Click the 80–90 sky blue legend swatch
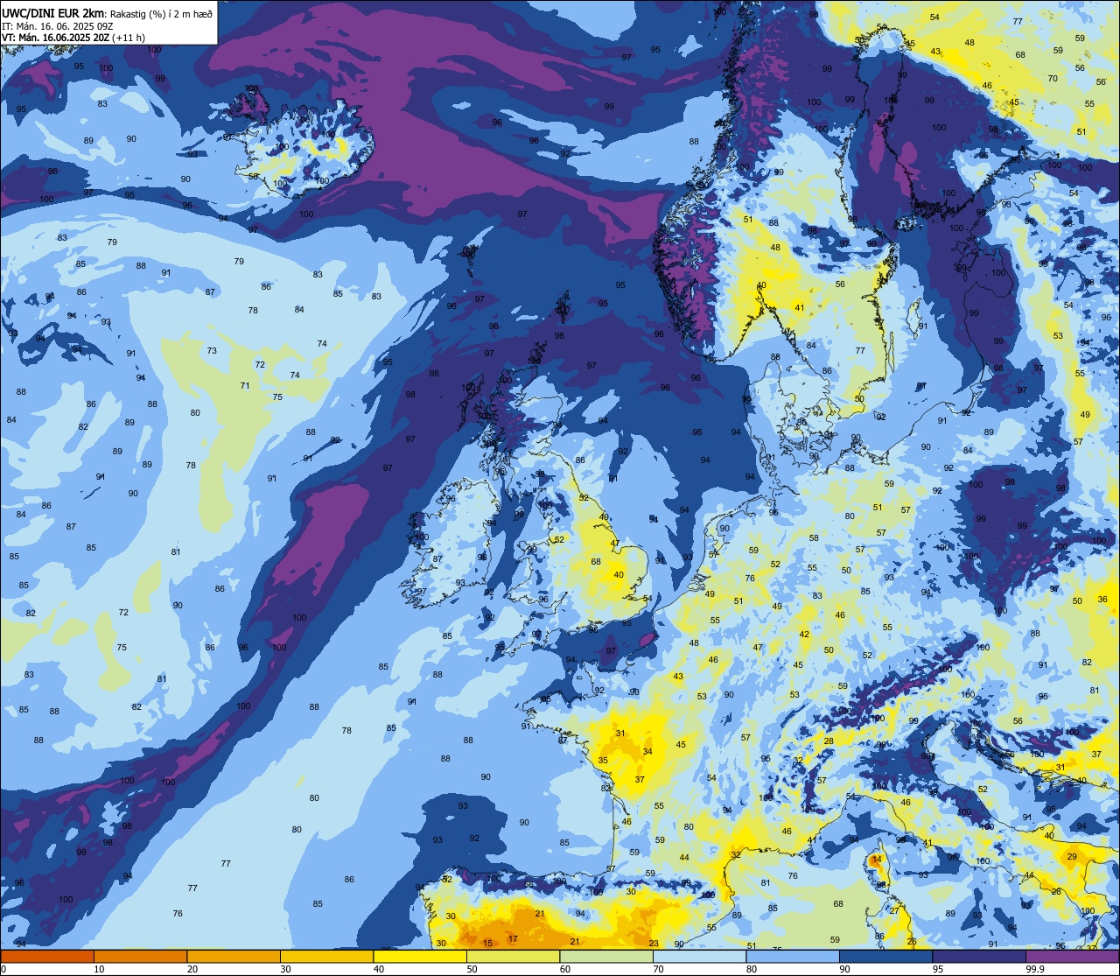This screenshot has width=1120, height=976. (x=793, y=956)
